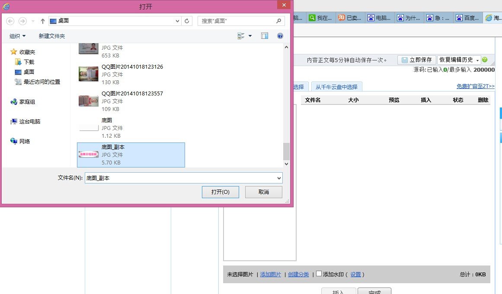Enable the 添加水印 checkbox
502x294 pixels.
(319, 274)
